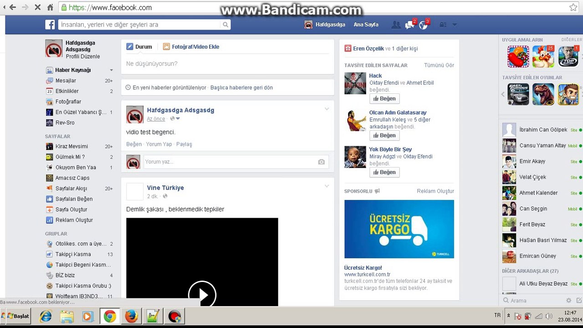Open chat with Cansu Yaman Altay

point(542,146)
